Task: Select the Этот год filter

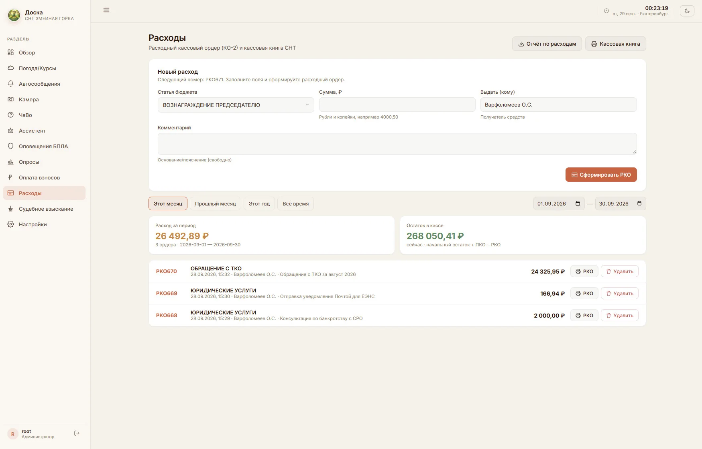Action: 259,203
